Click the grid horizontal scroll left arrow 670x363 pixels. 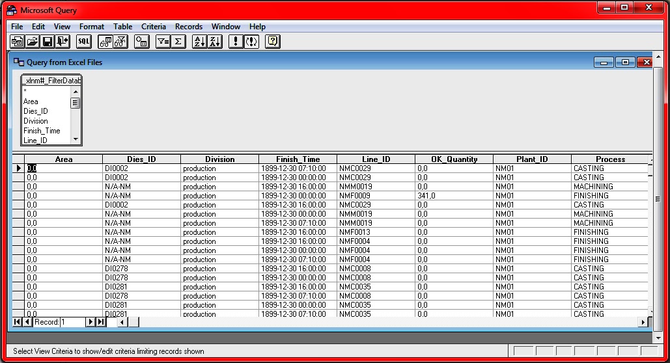[x=122, y=323]
